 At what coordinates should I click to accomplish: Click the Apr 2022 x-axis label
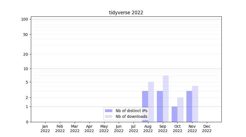(x=89, y=129)
